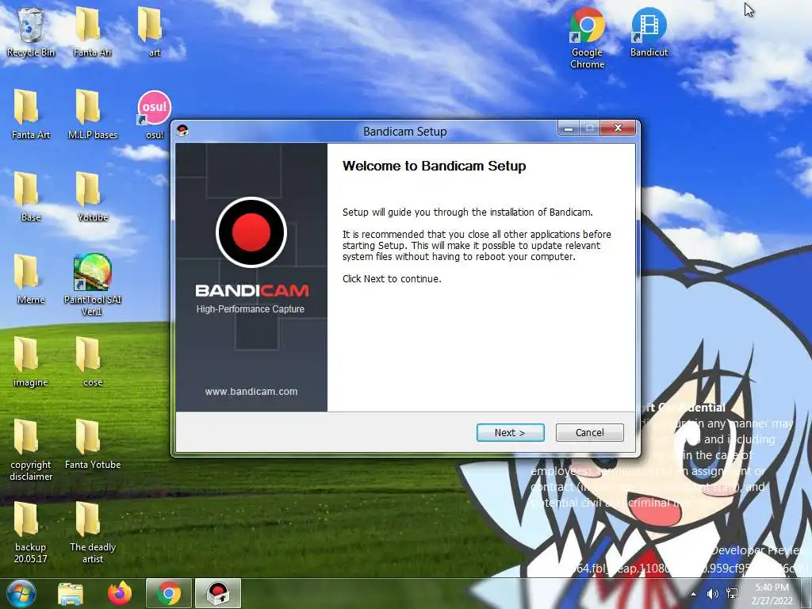This screenshot has width=812, height=609.
Task: Select the Fanta Yotube folder
Action: tap(92, 444)
